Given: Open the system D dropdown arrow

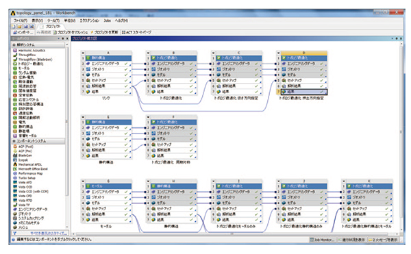Looking at the screenshot, I should (279, 53).
